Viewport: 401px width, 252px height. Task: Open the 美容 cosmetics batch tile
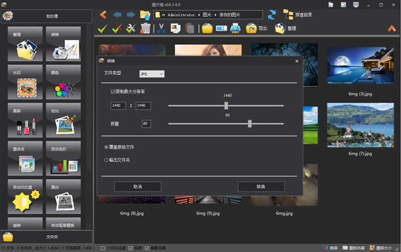25,120
